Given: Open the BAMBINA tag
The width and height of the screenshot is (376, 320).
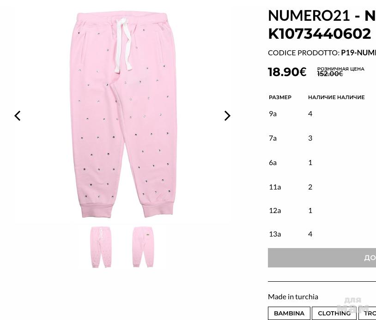Looking at the screenshot, I should [289, 313].
